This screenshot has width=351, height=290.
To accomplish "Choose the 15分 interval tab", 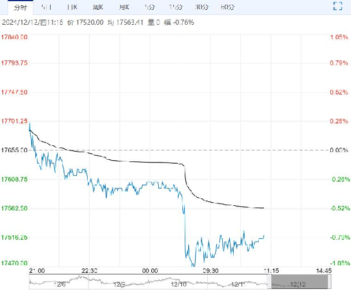I will pos(175,7).
